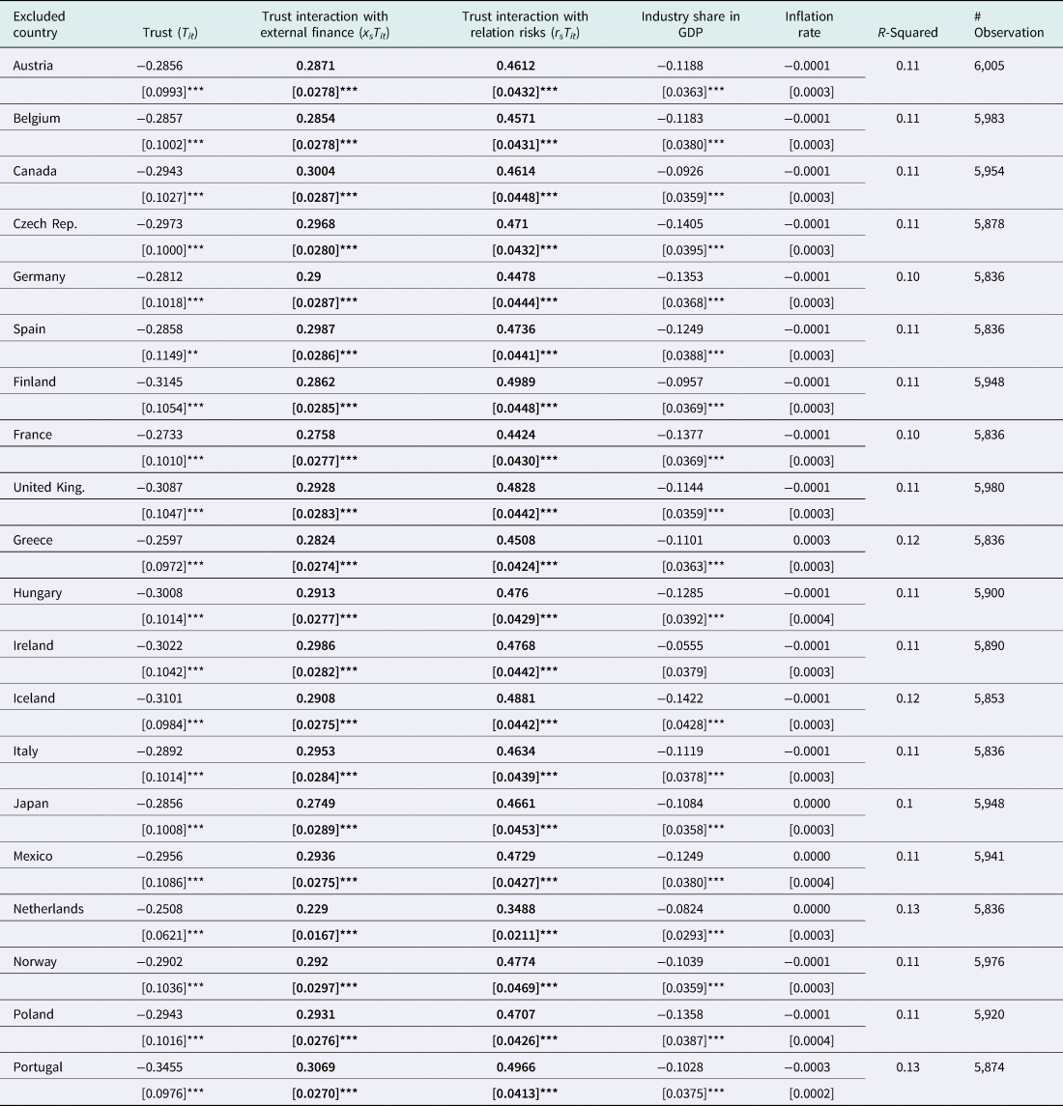Click the Czech Rep. country cell

click(44, 224)
